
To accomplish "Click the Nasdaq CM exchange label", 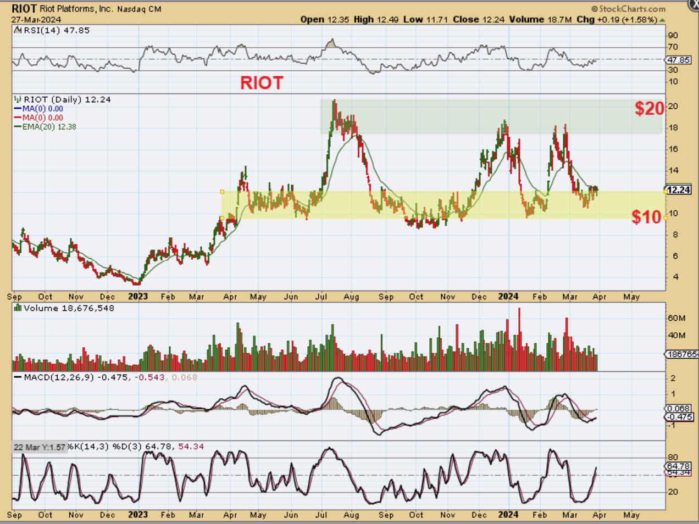I will [139, 9].
